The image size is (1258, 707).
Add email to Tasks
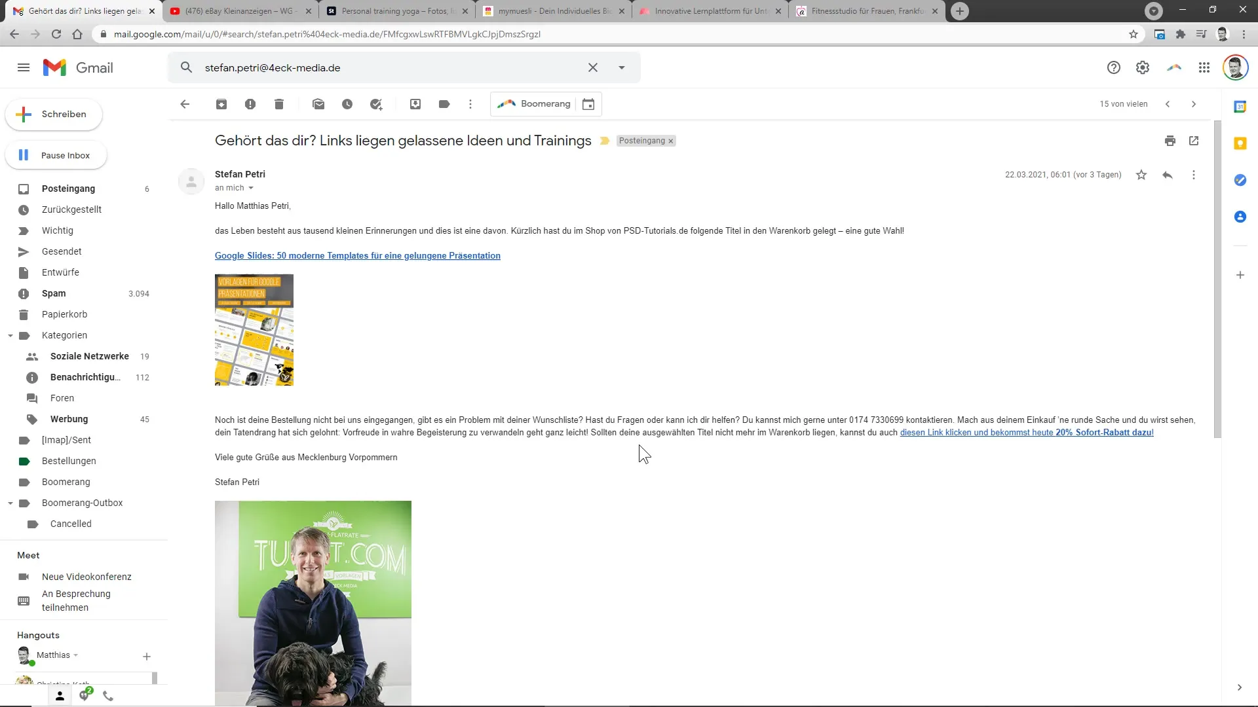click(376, 104)
